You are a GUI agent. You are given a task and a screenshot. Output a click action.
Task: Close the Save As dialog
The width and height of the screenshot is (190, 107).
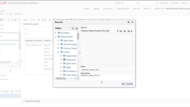tap(132, 22)
